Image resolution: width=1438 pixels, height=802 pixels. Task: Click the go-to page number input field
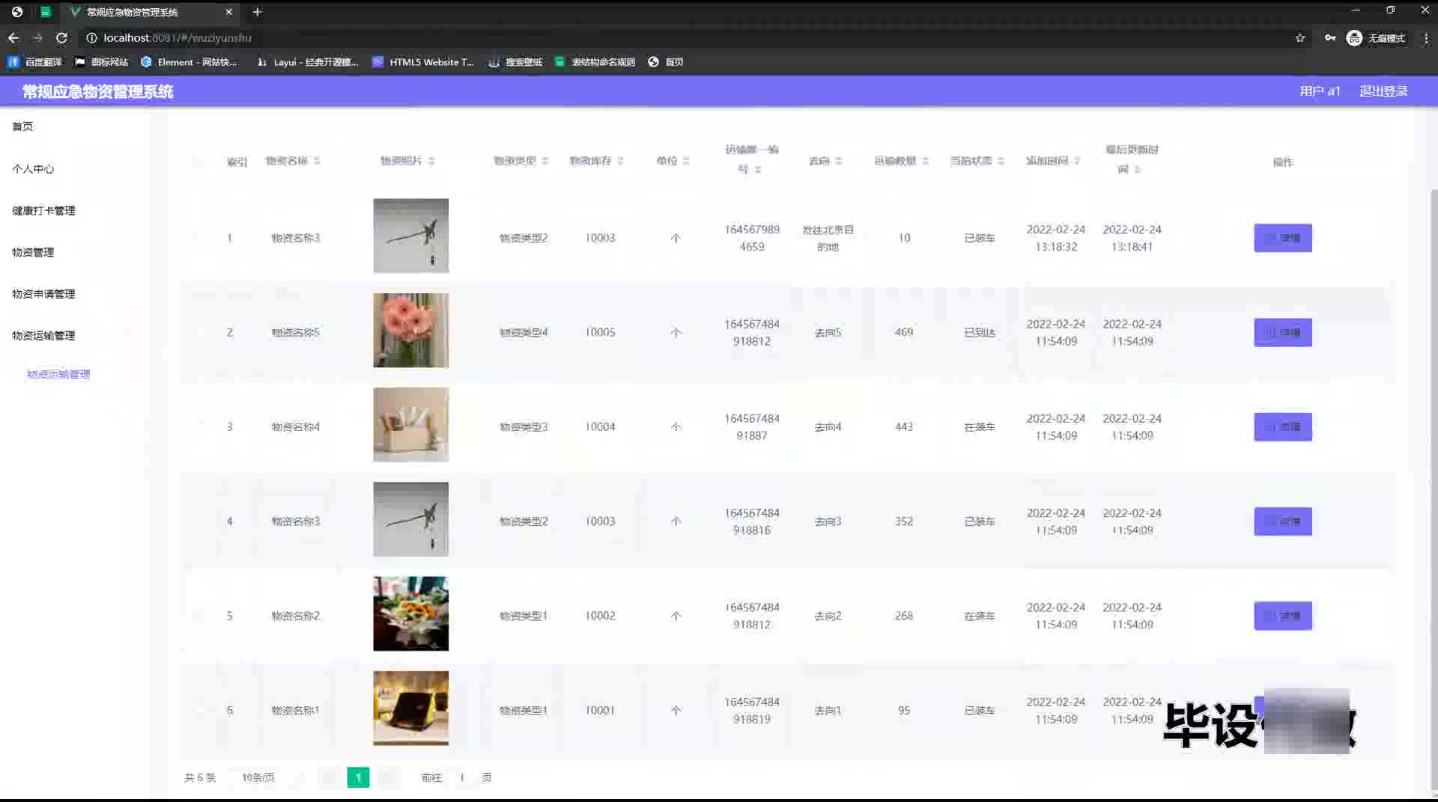tap(462, 777)
